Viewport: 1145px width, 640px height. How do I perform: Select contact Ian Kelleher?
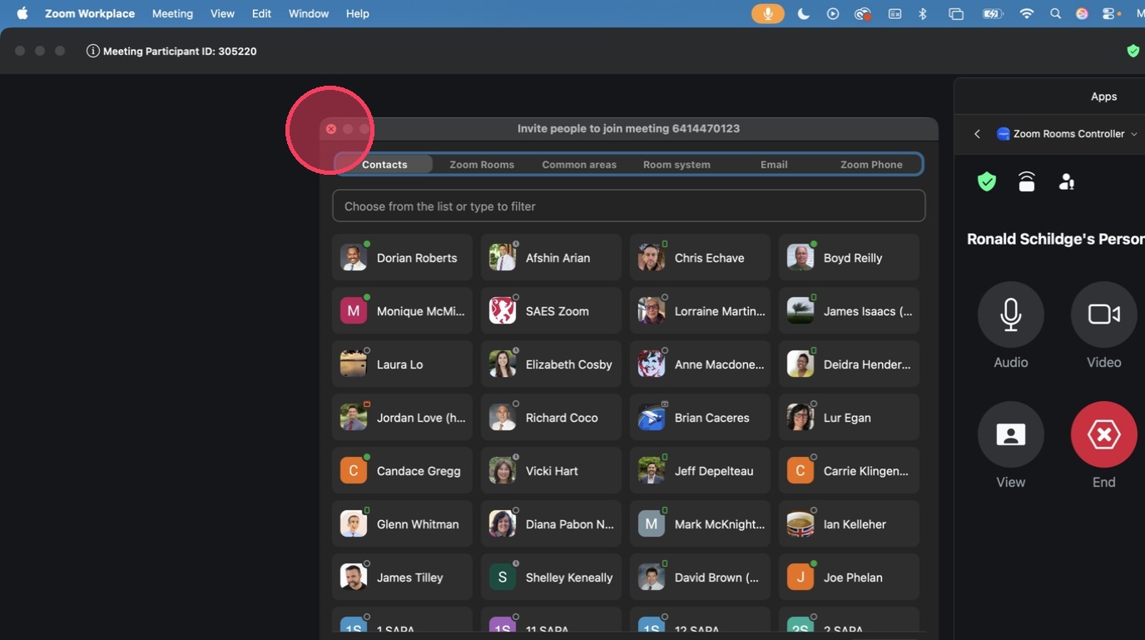(x=849, y=523)
